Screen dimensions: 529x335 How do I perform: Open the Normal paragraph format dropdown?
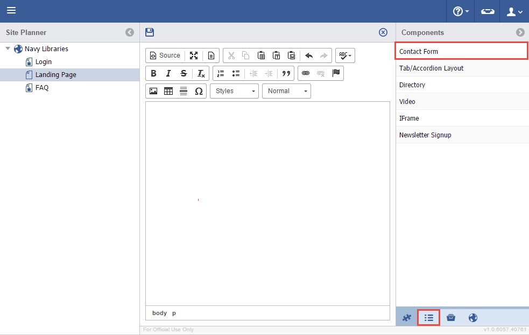[286, 91]
